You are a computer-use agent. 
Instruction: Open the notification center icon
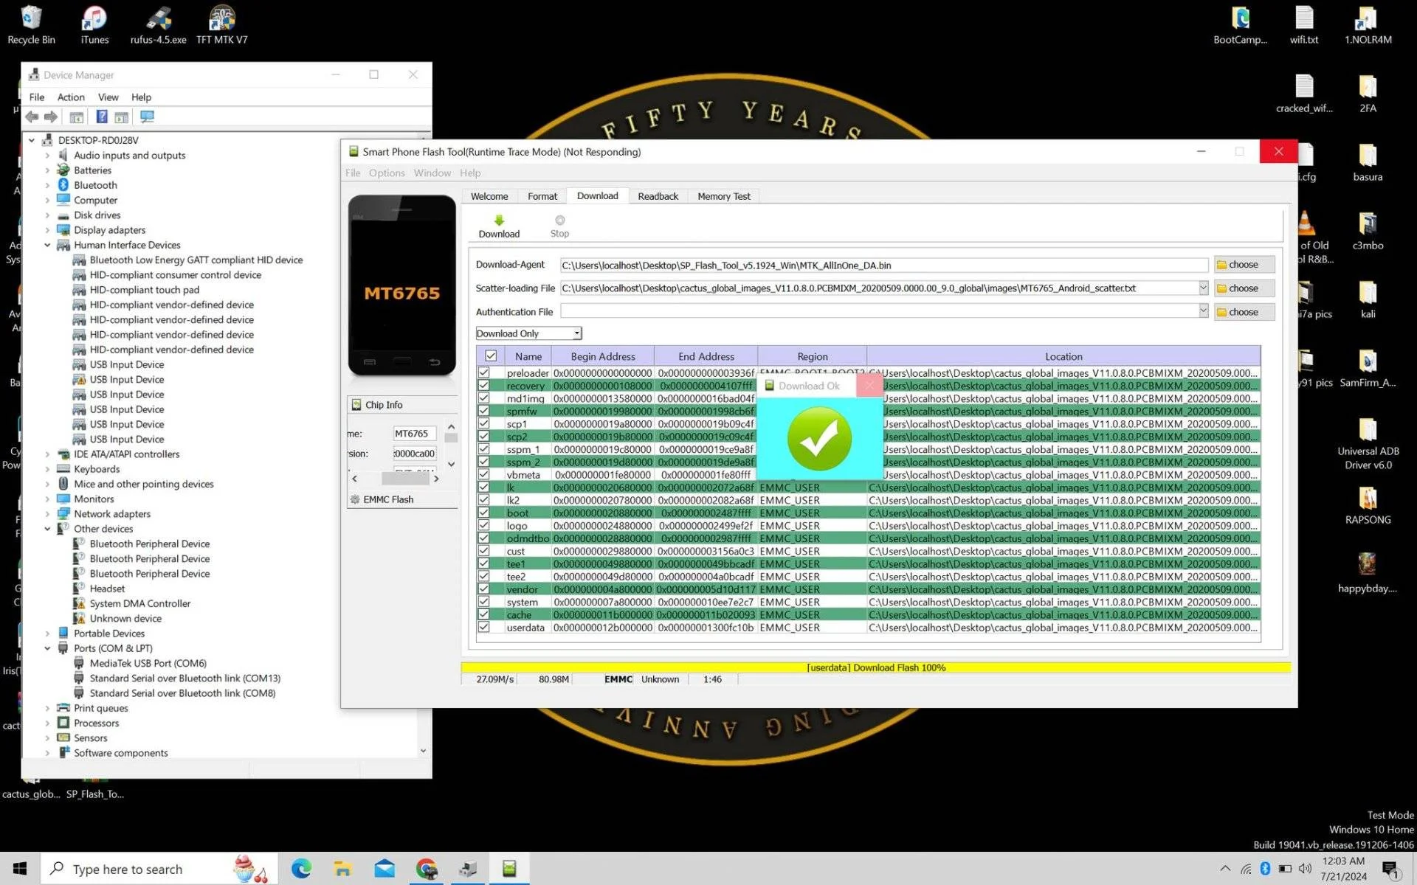1390,870
